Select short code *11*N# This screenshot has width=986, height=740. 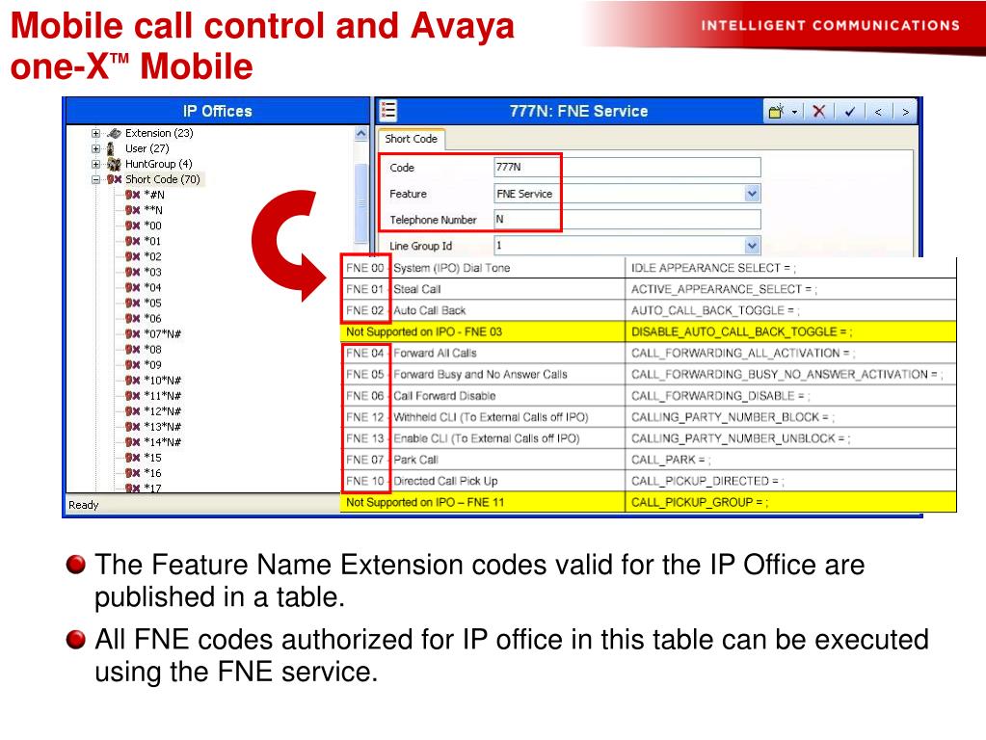(163, 396)
